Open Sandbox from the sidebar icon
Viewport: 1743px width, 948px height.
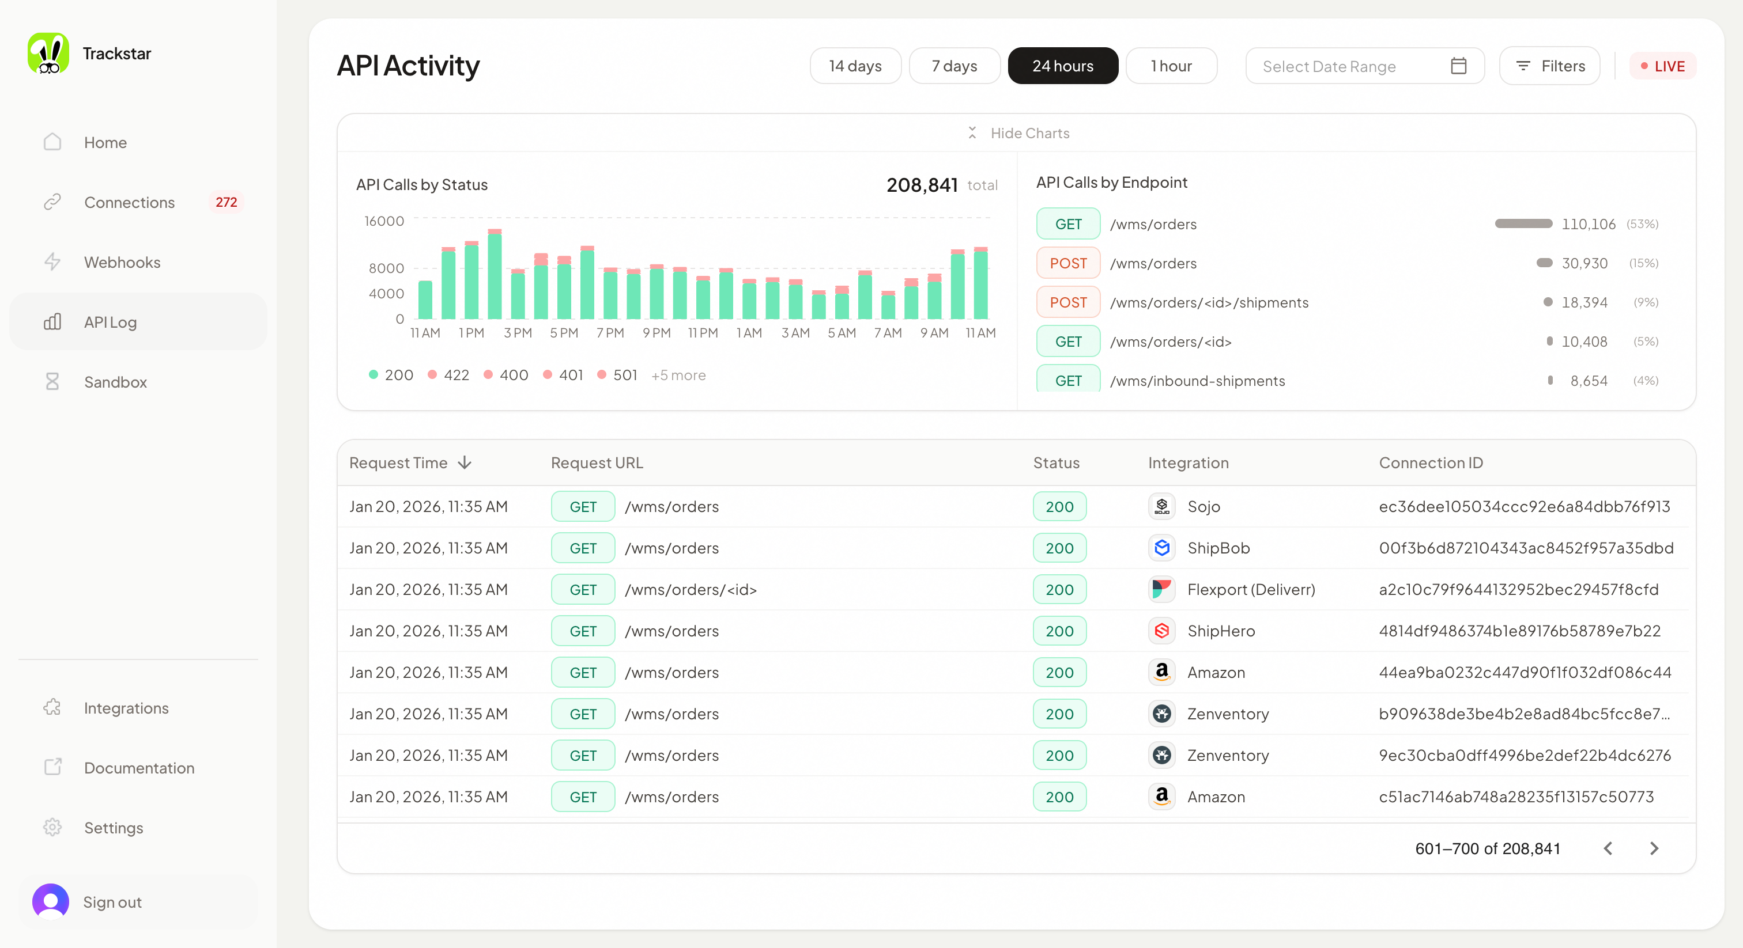[53, 381]
